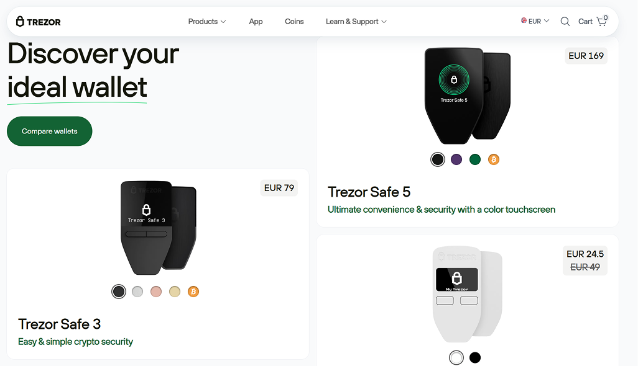Pick the rose gold swatch for Safe 3
The width and height of the screenshot is (638, 366).
tap(156, 292)
